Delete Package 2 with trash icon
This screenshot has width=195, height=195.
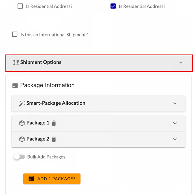54,139
